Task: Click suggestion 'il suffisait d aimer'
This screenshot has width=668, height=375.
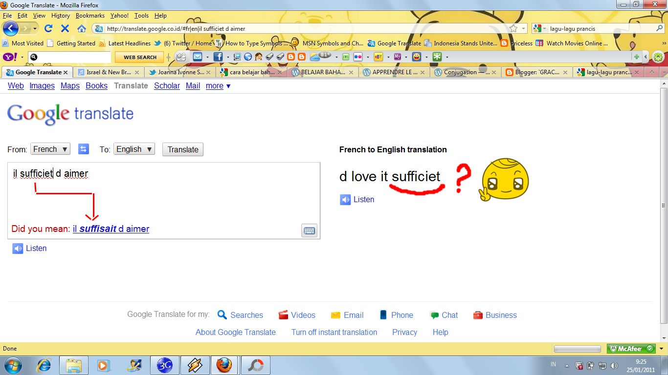Action: coord(111,229)
